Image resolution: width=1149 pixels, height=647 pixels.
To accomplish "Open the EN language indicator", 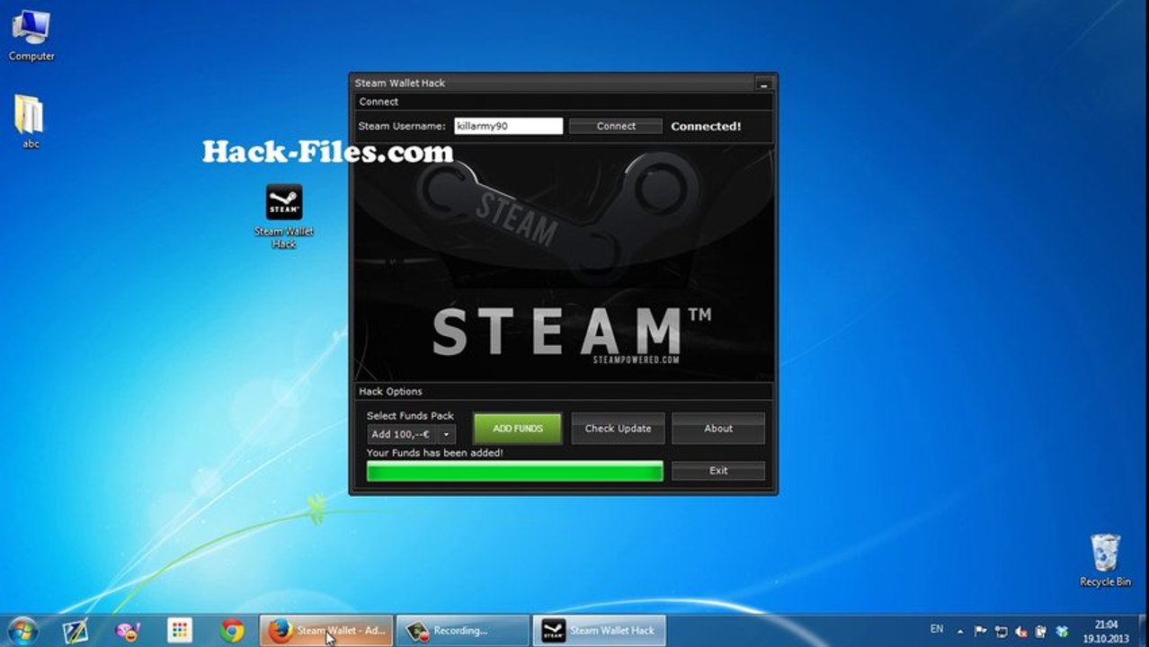I will (937, 629).
